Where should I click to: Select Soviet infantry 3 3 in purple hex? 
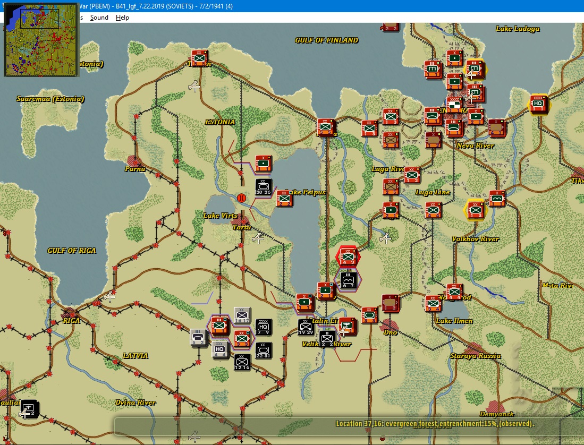click(x=242, y=339)
